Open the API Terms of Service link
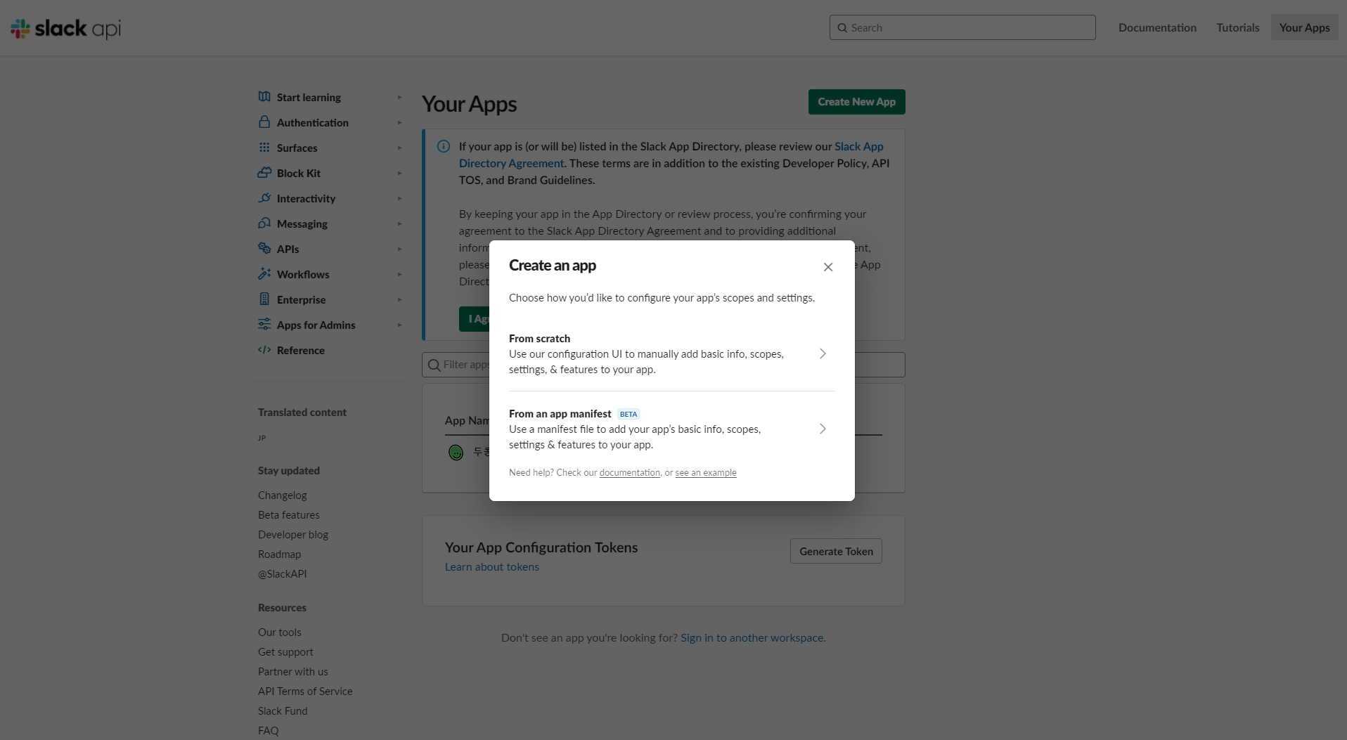 (305, 691)
